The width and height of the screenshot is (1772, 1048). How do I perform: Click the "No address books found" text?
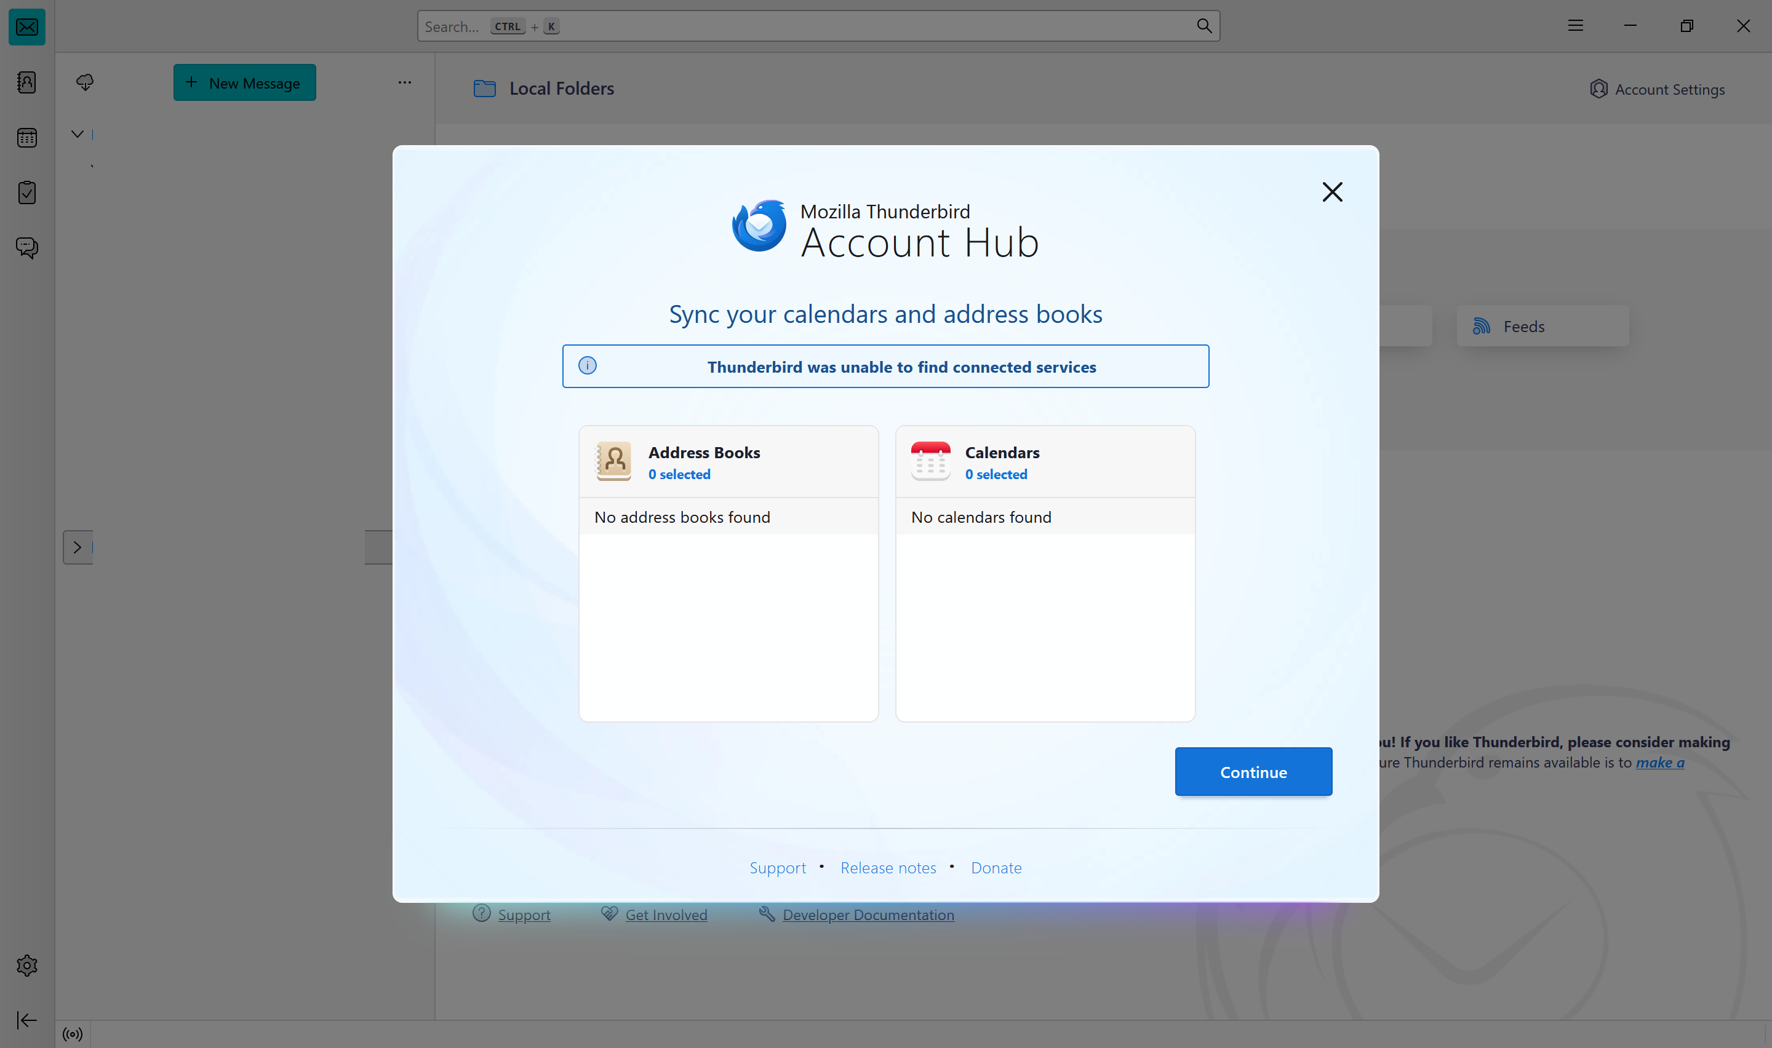[x=682, y=517]
